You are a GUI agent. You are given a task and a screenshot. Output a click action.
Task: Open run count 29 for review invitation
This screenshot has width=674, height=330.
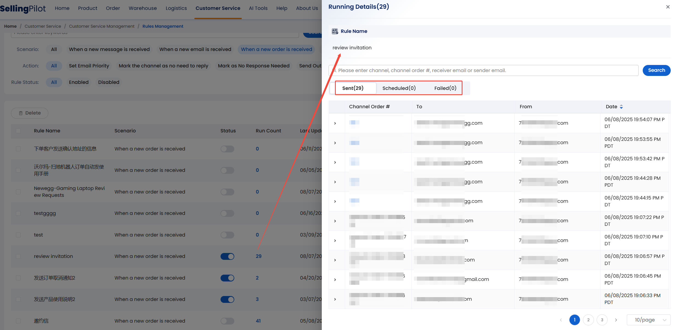pyautogui.click(x=258, y=256)
